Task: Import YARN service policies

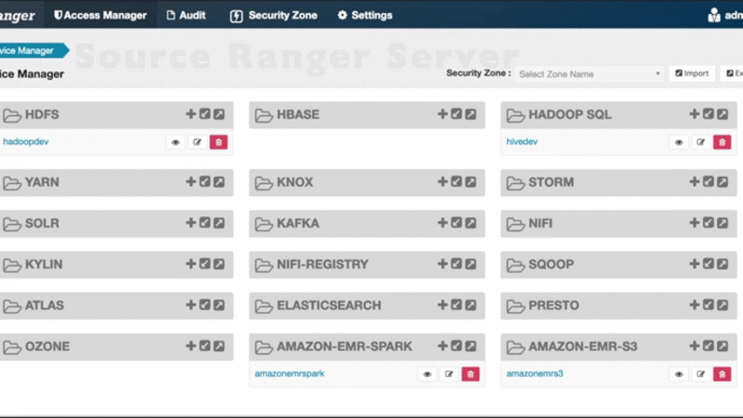Action: [x=204, y=182]
